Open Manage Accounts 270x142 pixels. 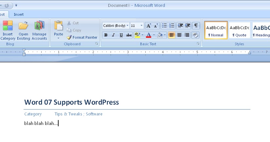tap(39, 30)
